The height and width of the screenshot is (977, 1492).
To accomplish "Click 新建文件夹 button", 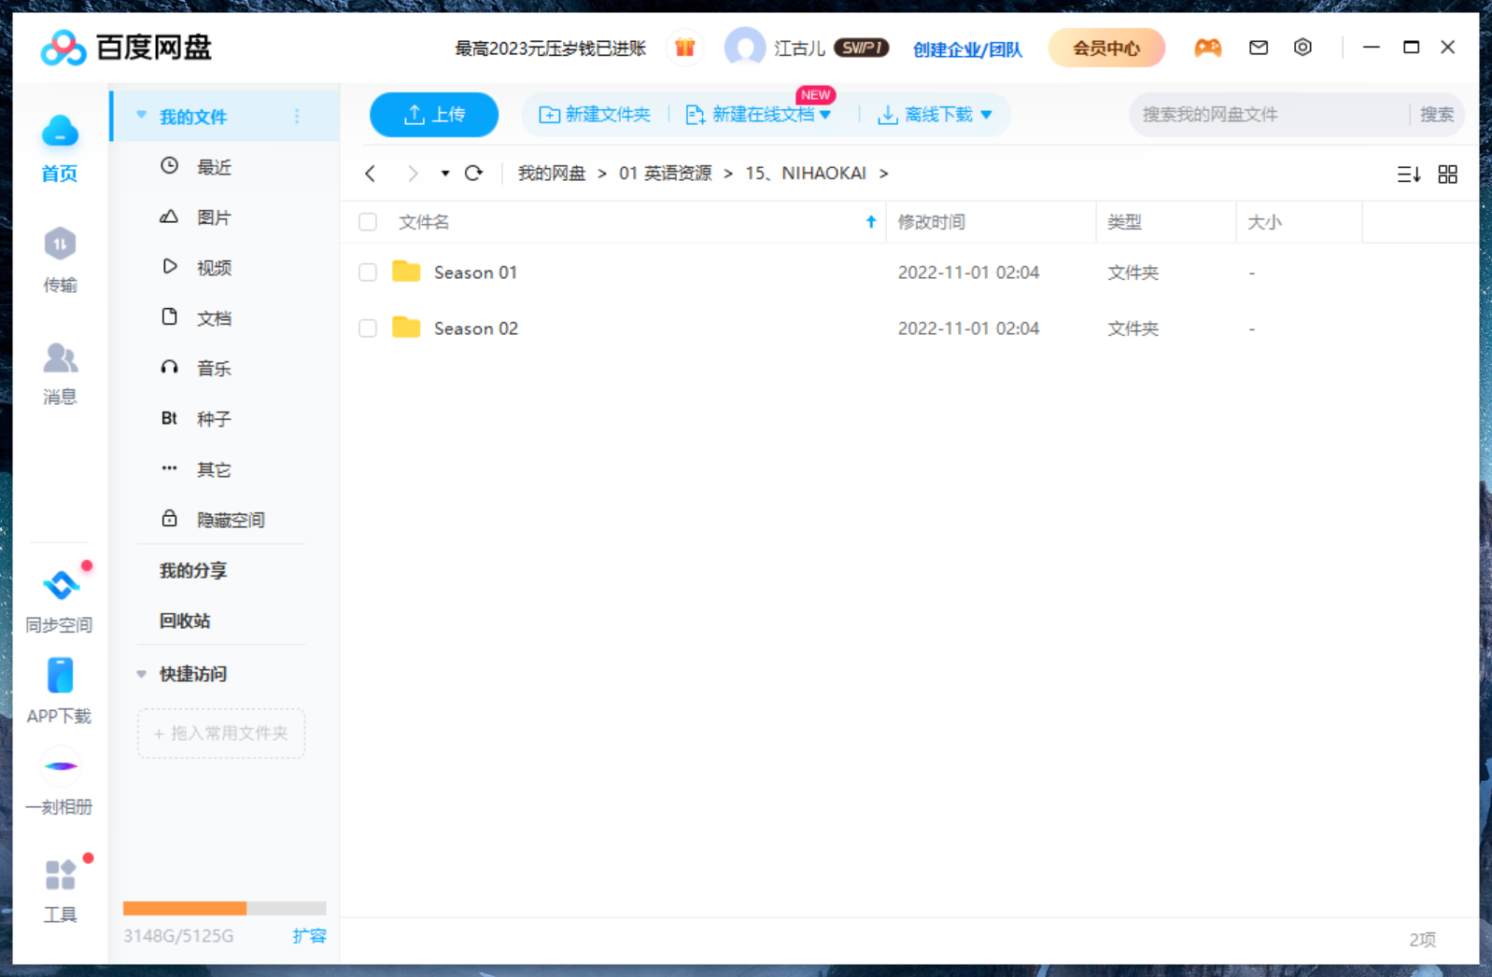I will [x=595, y=114].
